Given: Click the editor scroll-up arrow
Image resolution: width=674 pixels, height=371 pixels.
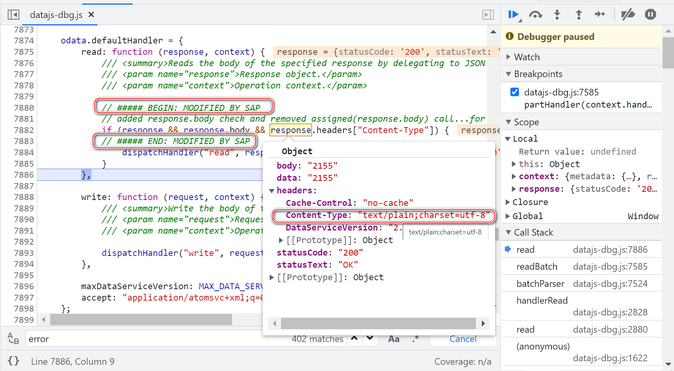Looking at the screenshot, I should point(493,32).
